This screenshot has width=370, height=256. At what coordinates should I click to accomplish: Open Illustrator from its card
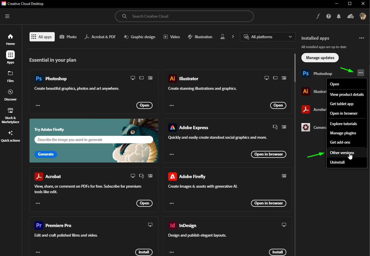278,105
